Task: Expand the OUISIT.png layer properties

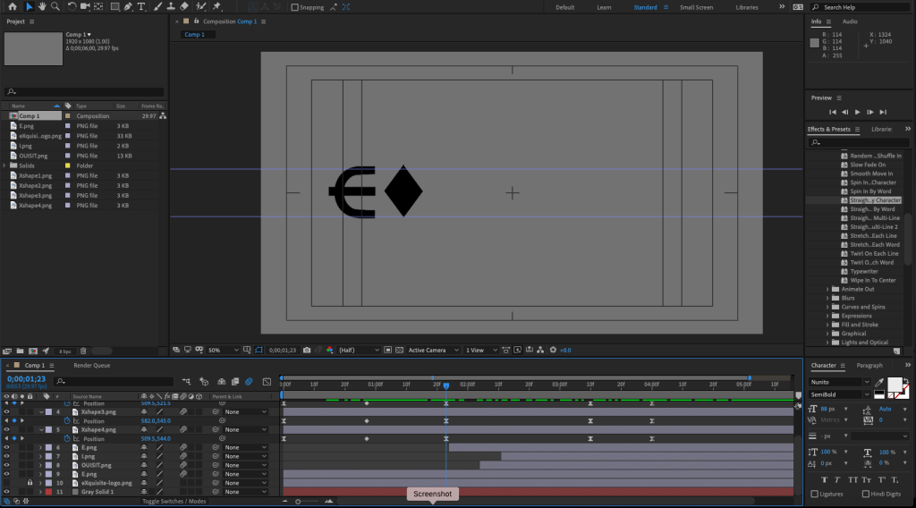Action: tap(40, 465)
